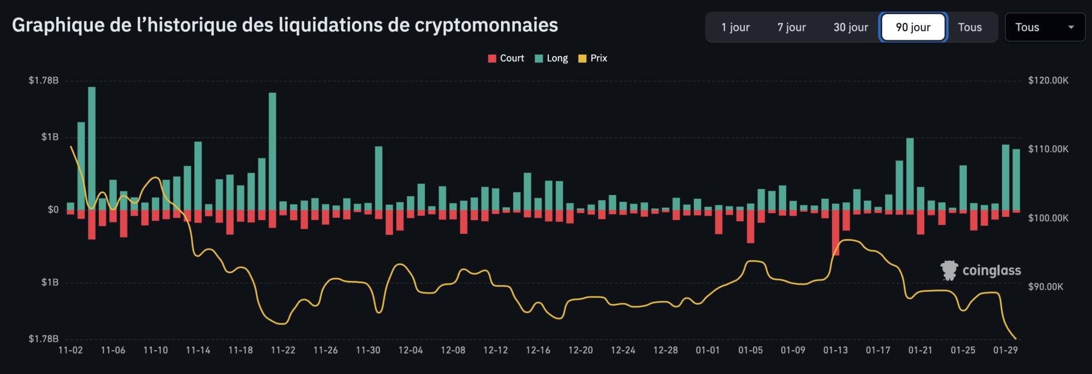The image size is (1092, 374).
Task: Switch to the 7 jour tab
Action: pyautogui.click(x=792, y=27)
